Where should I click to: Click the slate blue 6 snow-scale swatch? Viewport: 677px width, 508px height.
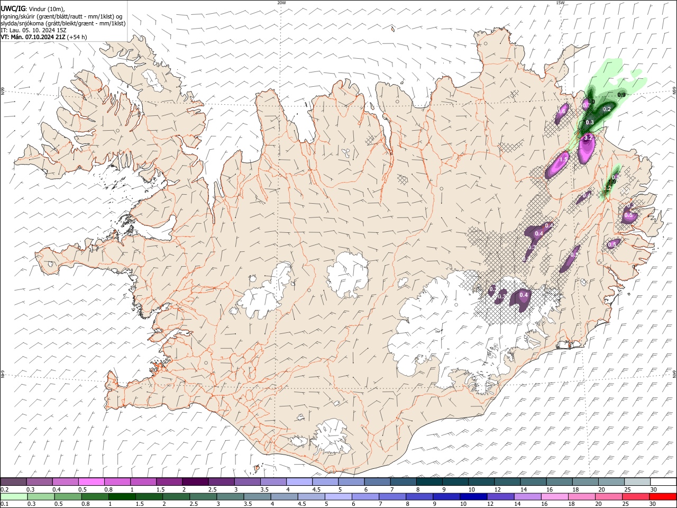[377, 482]
